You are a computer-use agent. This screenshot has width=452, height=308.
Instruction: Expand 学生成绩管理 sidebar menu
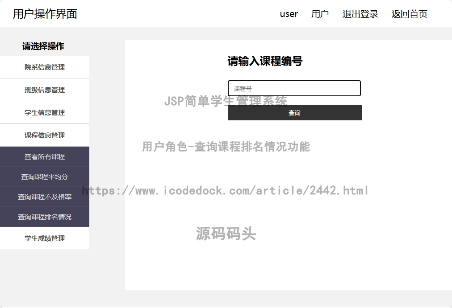click(x=45, y=238)
